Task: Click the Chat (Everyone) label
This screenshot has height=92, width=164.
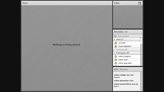Action: 124,69
